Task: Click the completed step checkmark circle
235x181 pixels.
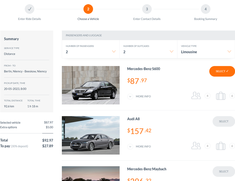Action: pyautogui.click(x=30, y=9)
